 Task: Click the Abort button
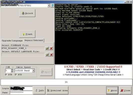tap(46, 72)
